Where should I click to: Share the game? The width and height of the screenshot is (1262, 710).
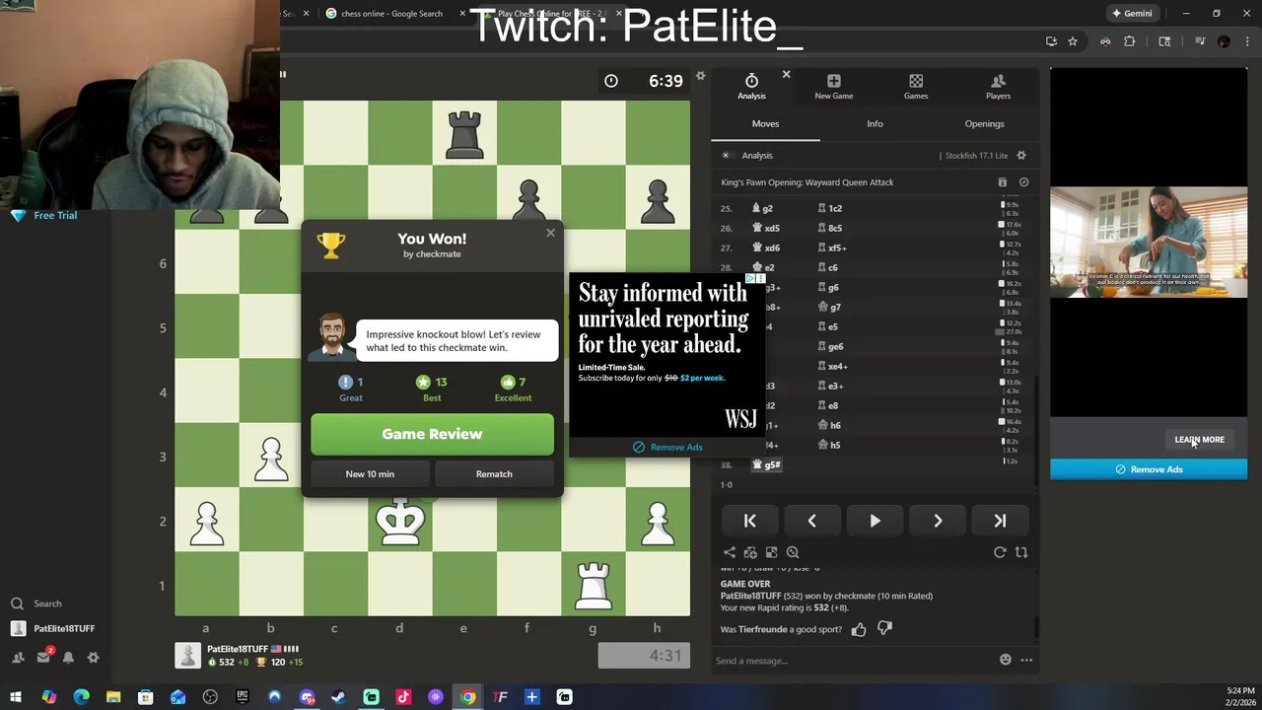(x=730, y=553)
